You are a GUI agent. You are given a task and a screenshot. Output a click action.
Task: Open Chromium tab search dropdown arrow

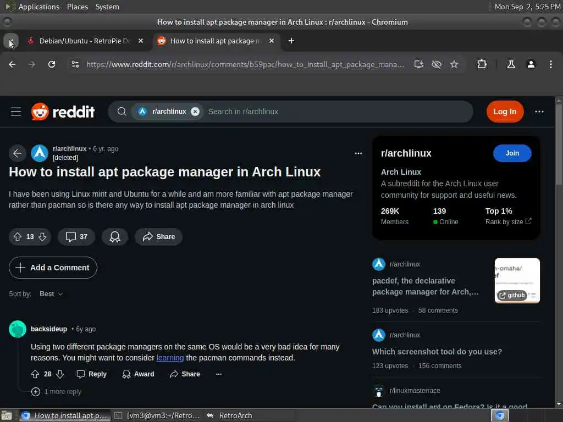(x=11, y=41)
